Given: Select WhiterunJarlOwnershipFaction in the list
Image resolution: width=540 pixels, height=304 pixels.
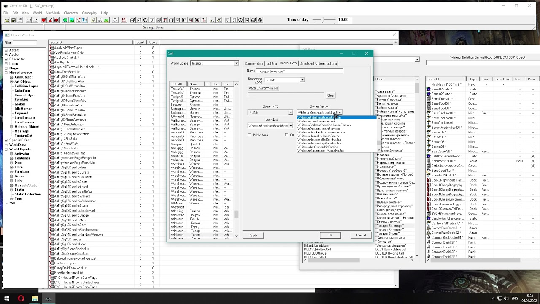Looking at the screenshot, I should tap(318, 147).
